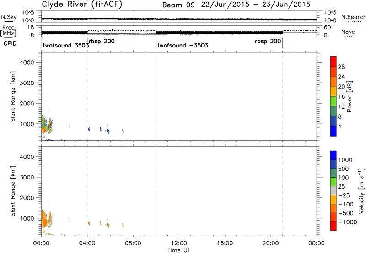366x253 pixels.
Task: Select the blue velocity segment above 1000
Action: 334,155
